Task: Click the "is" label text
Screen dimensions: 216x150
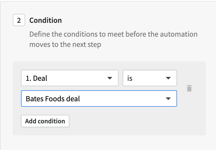Action: point(130,78)
